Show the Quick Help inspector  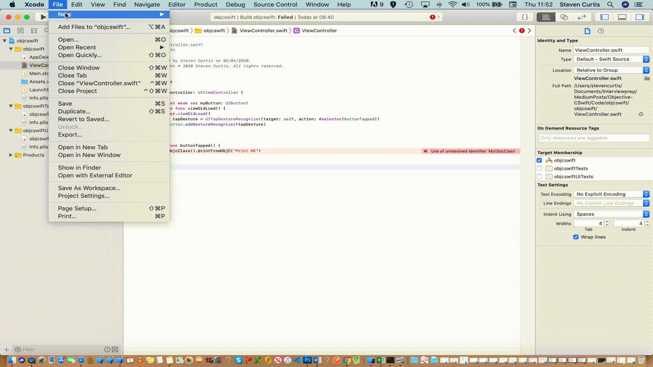coord(600,31)
